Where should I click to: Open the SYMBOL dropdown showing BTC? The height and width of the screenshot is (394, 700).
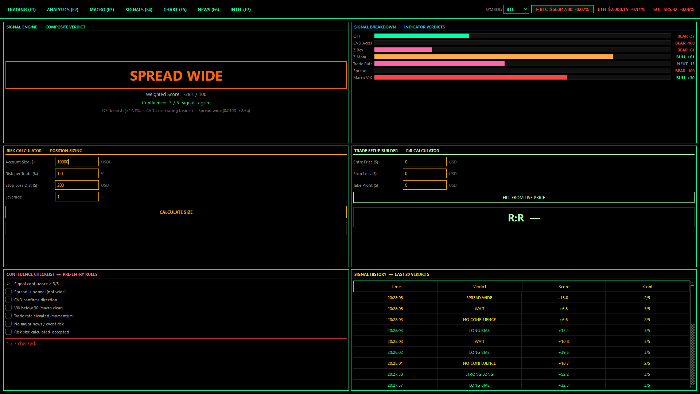point(516,9)
